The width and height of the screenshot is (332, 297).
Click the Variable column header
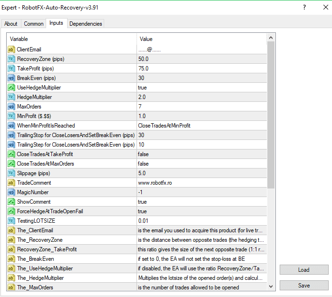coord(72,39)
